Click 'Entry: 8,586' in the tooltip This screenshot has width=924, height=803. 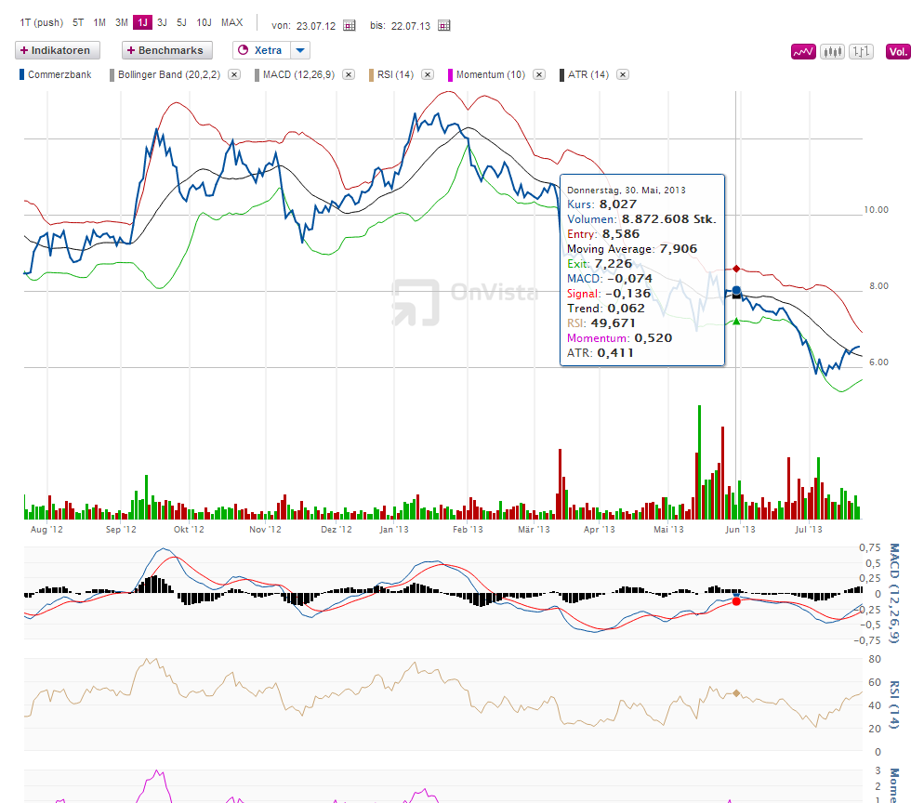tap(603, 234)
